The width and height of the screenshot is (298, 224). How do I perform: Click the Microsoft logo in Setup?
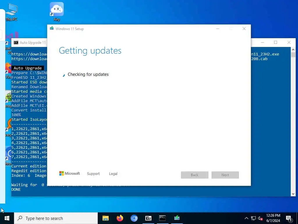[x=70, y=173]
